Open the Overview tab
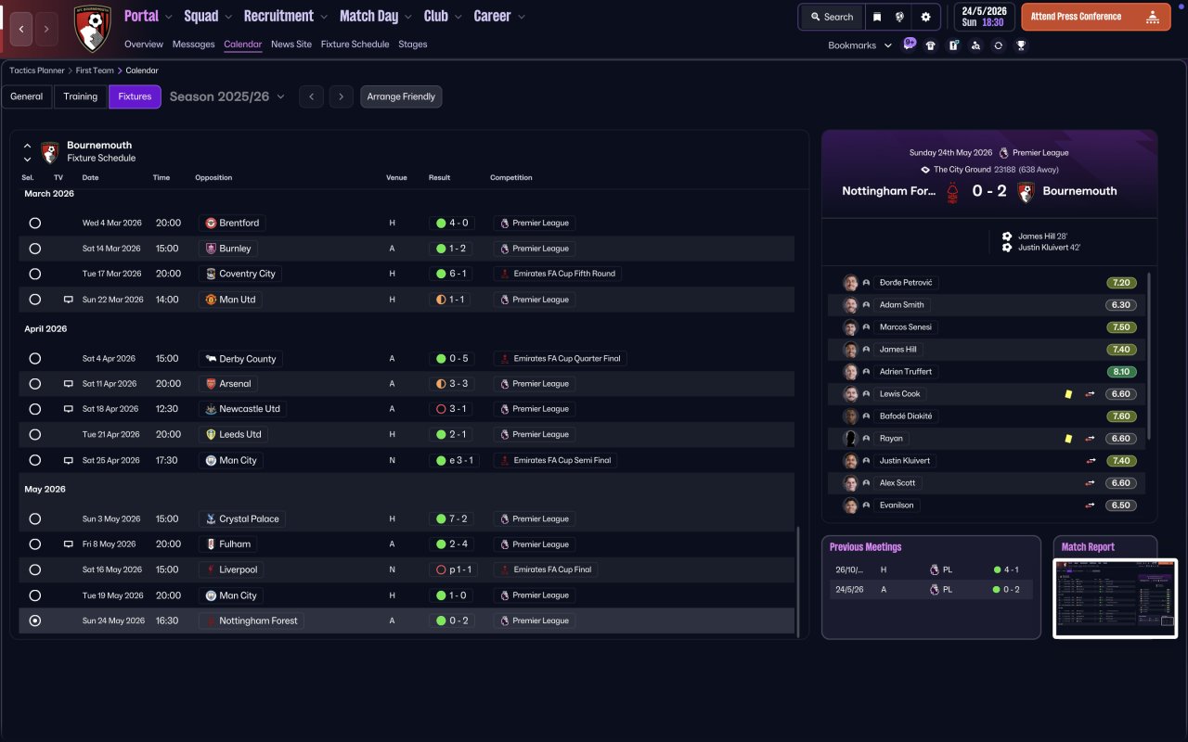Screen dimensions: 1188x742 144,45
